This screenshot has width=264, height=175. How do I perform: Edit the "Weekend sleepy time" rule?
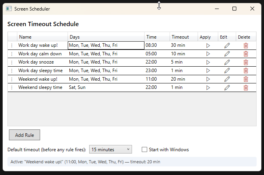point(227,88)
